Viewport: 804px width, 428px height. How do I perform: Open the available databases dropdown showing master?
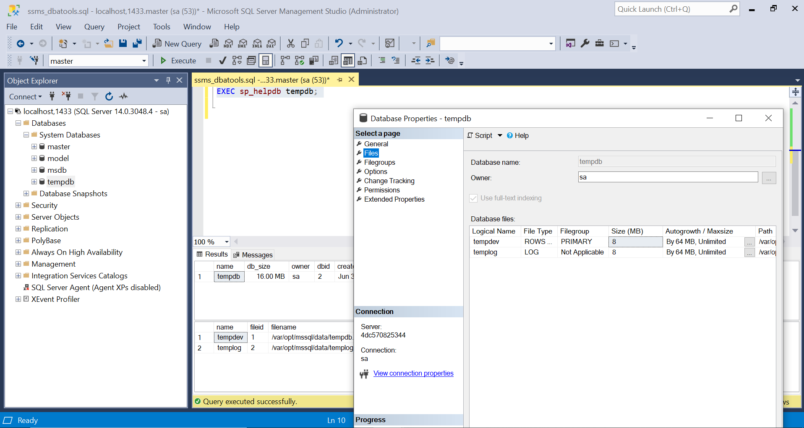pos(143,60)
